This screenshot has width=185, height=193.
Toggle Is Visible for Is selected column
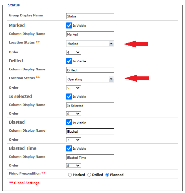tap(69, 96)
